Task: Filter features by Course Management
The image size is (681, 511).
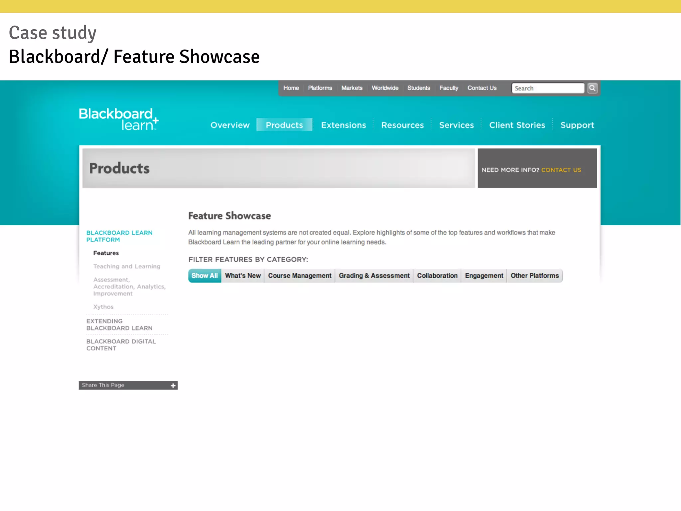Action: pyautogui.click(x=300, y=275)
